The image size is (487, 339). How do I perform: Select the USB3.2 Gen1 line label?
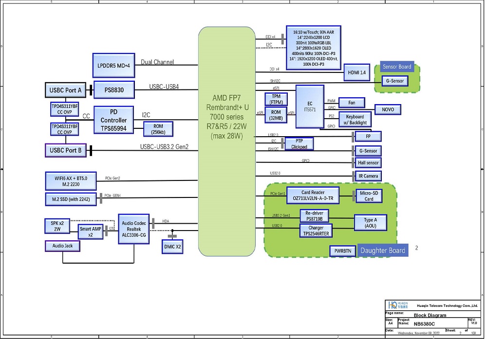pos(281,215)
